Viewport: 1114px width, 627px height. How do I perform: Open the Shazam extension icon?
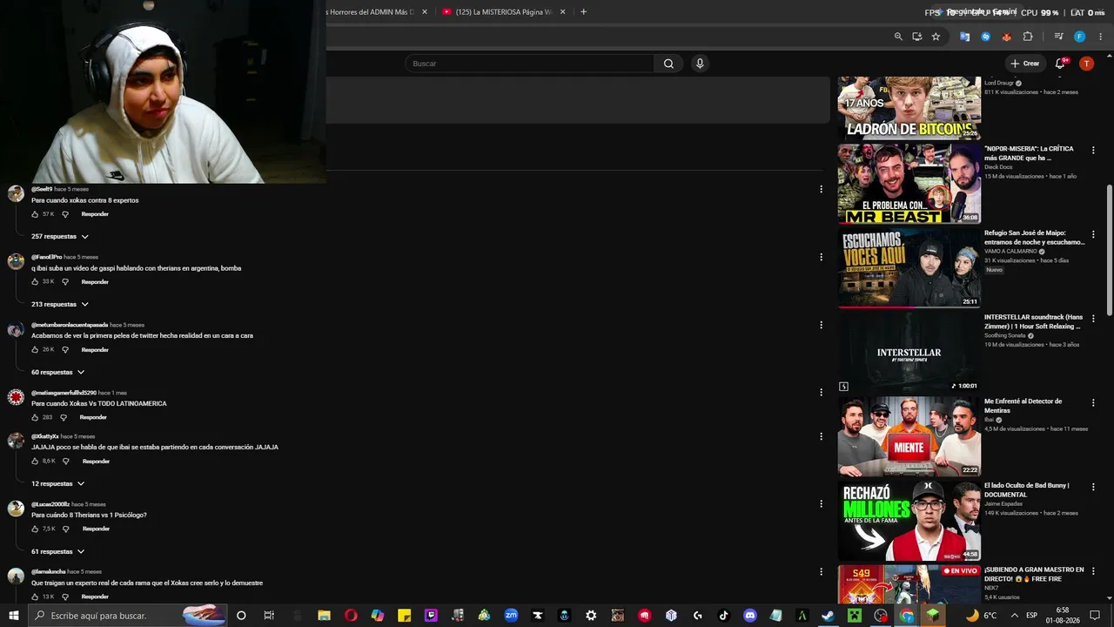[985, 37]
